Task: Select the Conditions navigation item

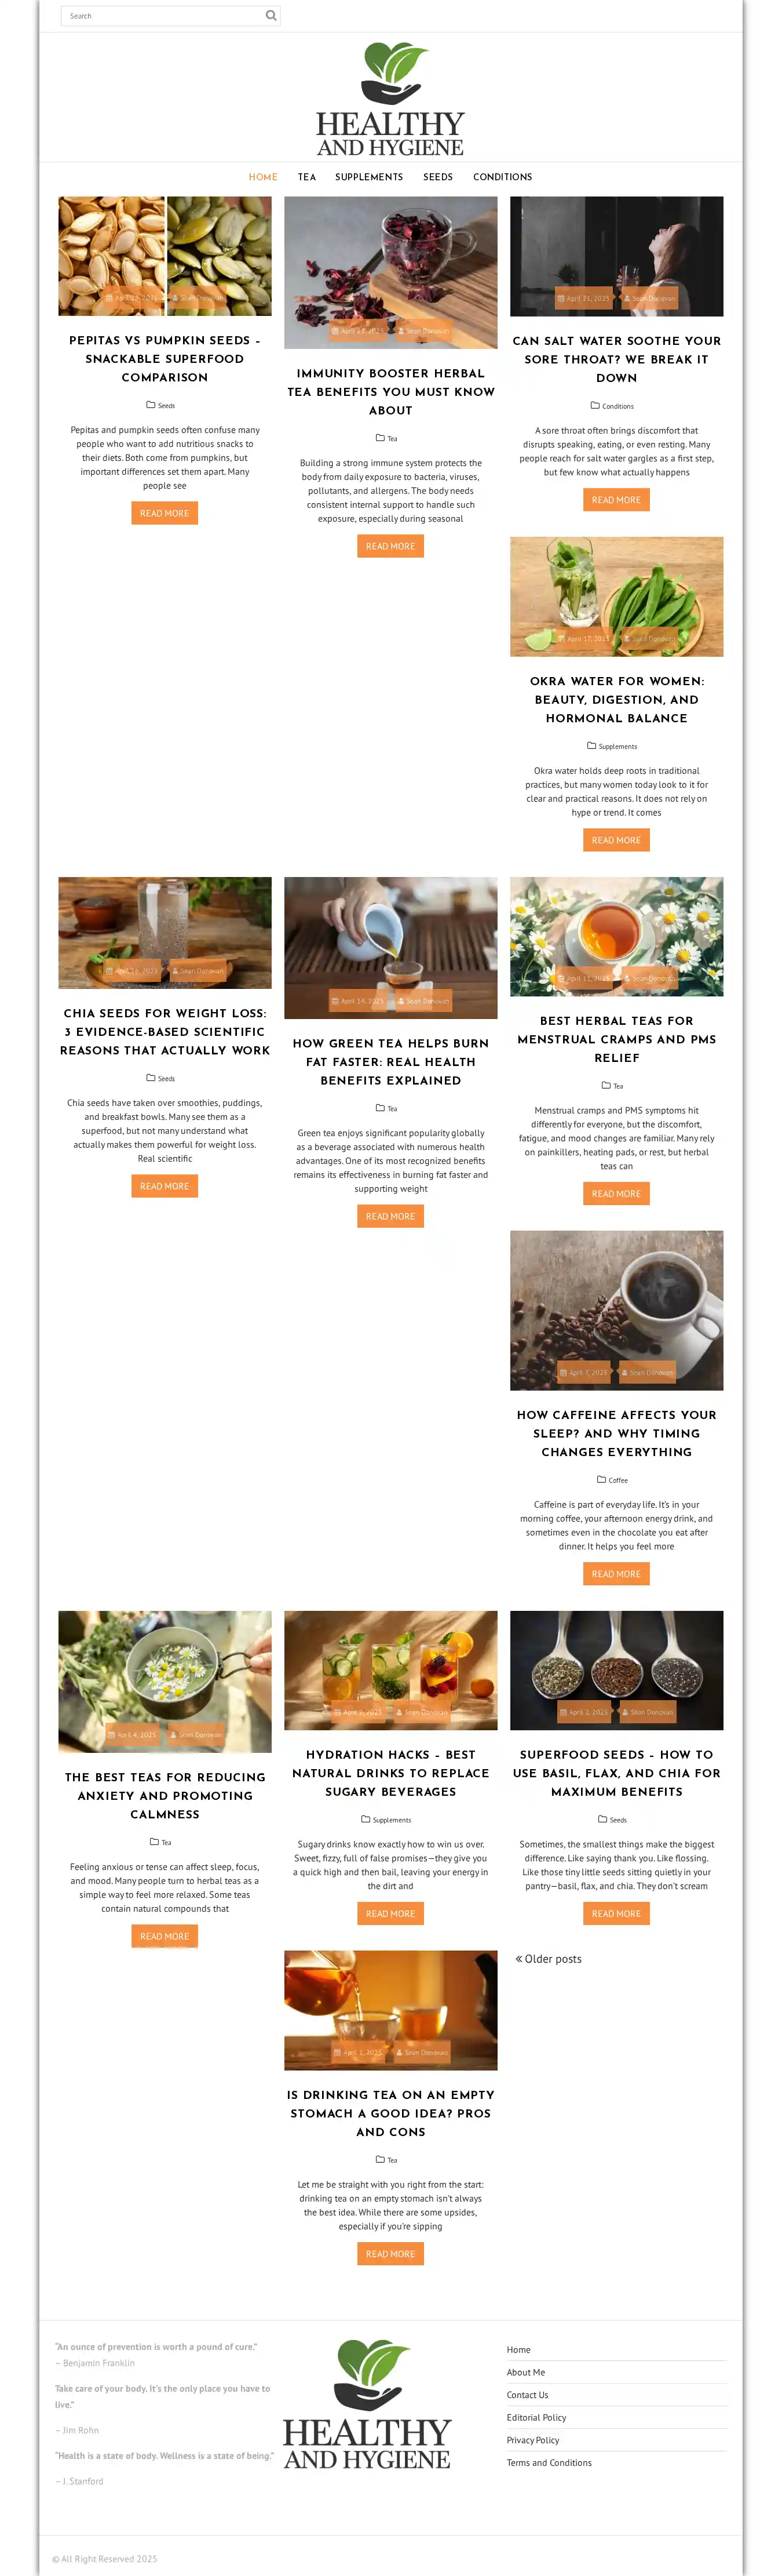Action: pyautogui.click(x=502, y=177)
